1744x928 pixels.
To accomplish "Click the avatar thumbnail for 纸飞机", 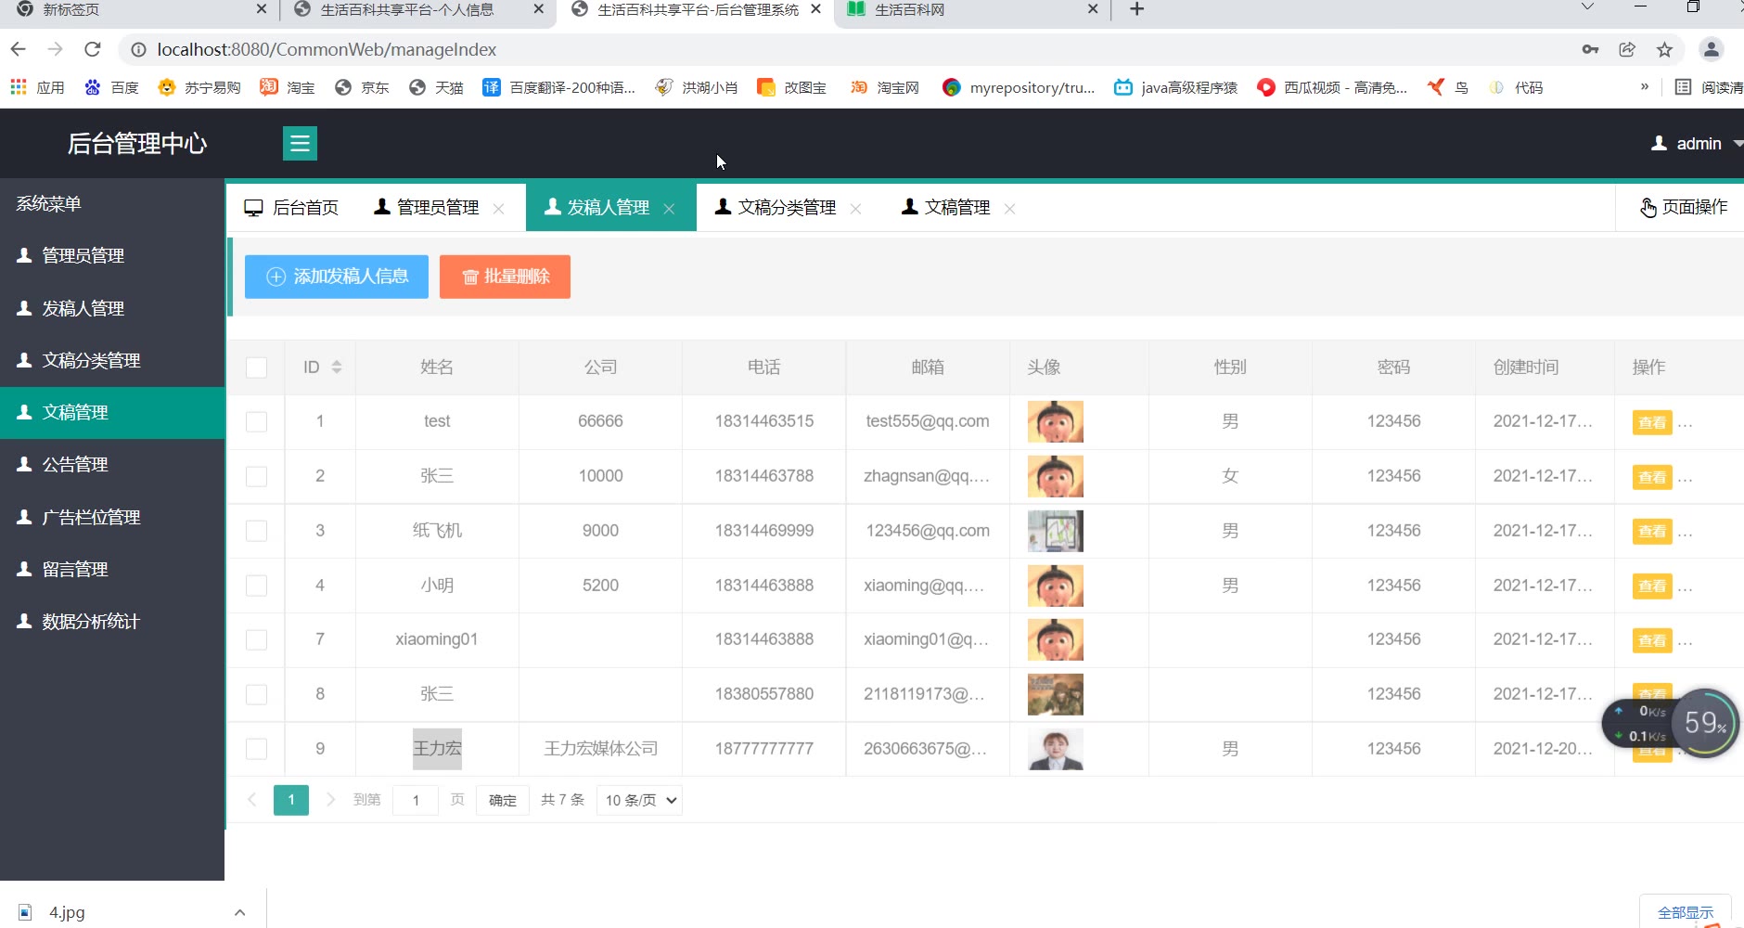I will [x=1055, y=531].
